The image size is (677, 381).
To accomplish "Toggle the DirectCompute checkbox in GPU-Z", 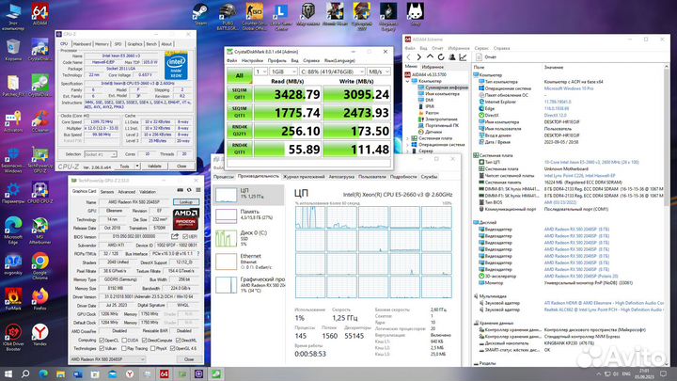I will [144, 341].
